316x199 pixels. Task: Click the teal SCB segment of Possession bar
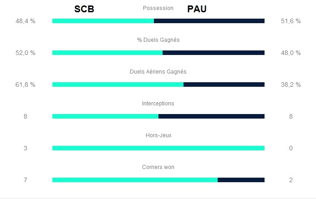(103, 21)
